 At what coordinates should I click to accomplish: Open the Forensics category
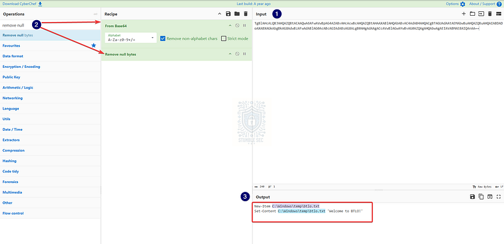[x=50, y=182]
